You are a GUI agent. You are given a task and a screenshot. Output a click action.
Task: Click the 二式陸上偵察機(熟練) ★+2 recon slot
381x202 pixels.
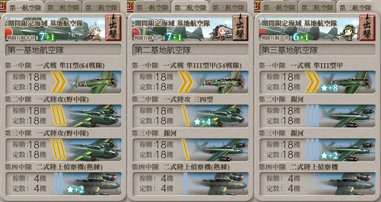coord(63,184)
